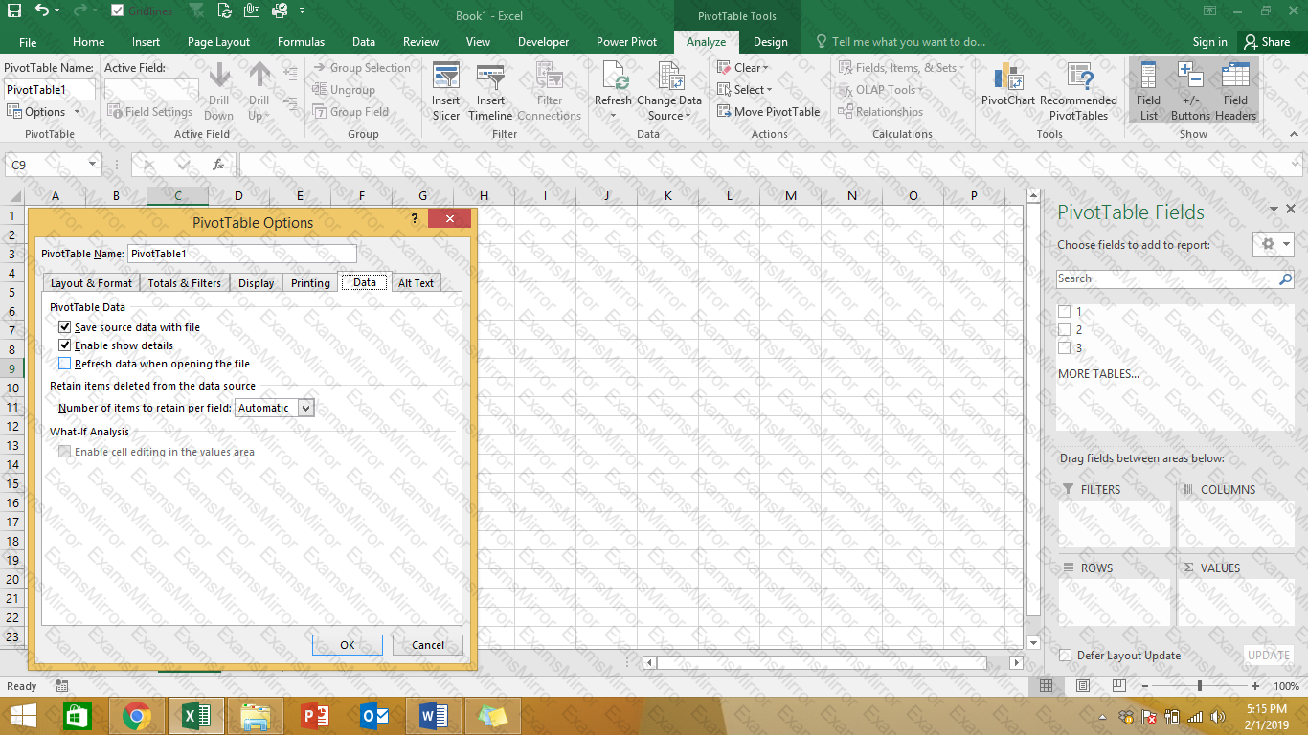Click the Windows Start button

pyautogui.click(x=23, y=716)
